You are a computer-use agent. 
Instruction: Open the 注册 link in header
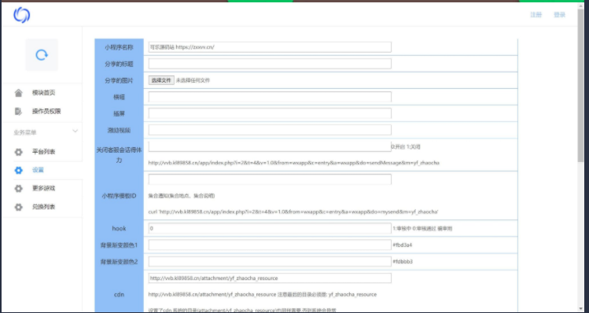click(x=536, y=15)
